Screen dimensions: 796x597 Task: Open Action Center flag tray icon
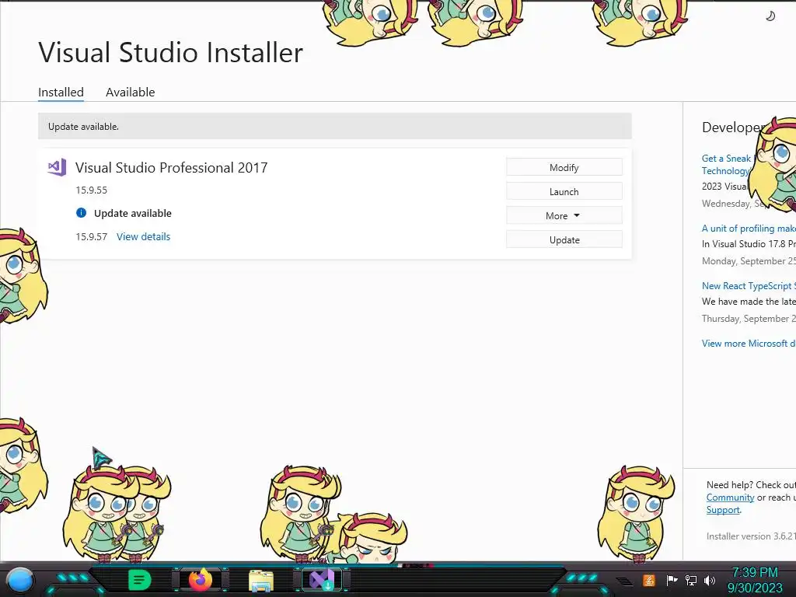point(672,580)
